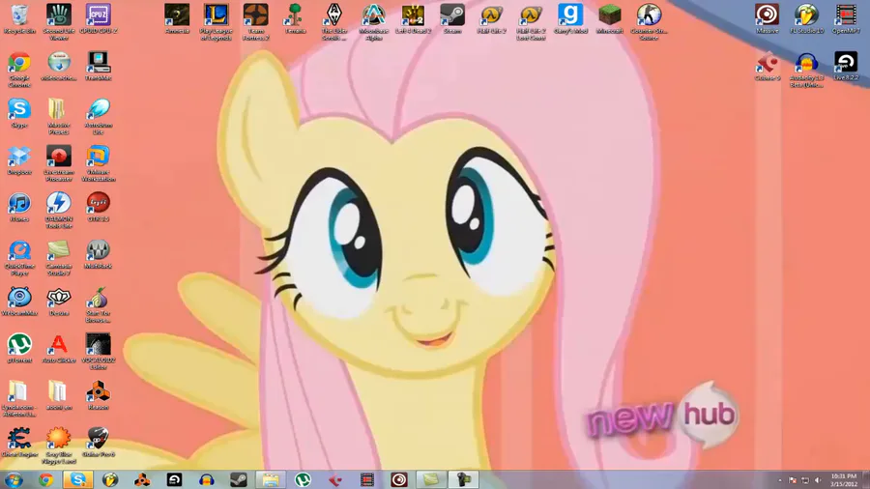This screenshot has width=870, height=489.
Task: Select the Cubase 5 desktop shortcut
Action: (x=768, y=67)
